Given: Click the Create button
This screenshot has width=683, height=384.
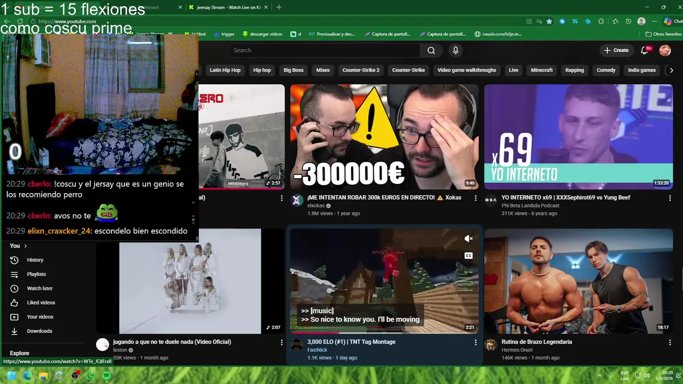Looking at the screenshot, I should (616, 50).
